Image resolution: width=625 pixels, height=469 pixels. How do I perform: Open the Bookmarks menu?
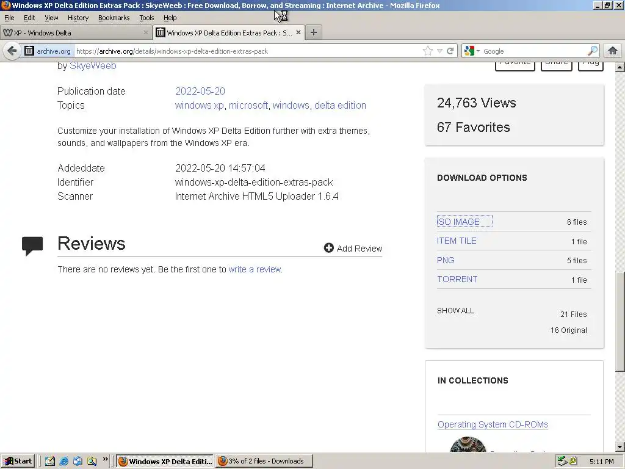coord(114,18)
